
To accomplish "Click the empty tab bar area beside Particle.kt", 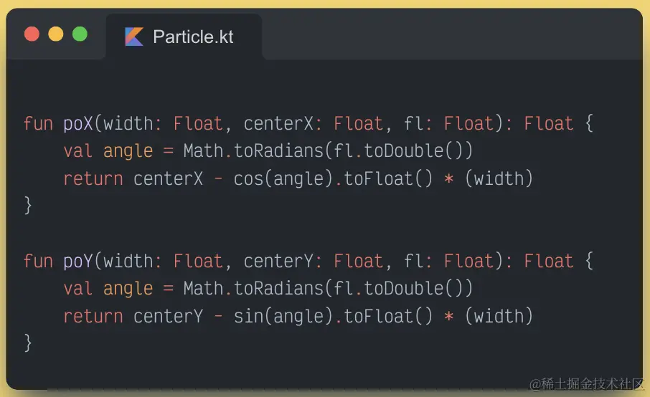I will pos(452,37).
